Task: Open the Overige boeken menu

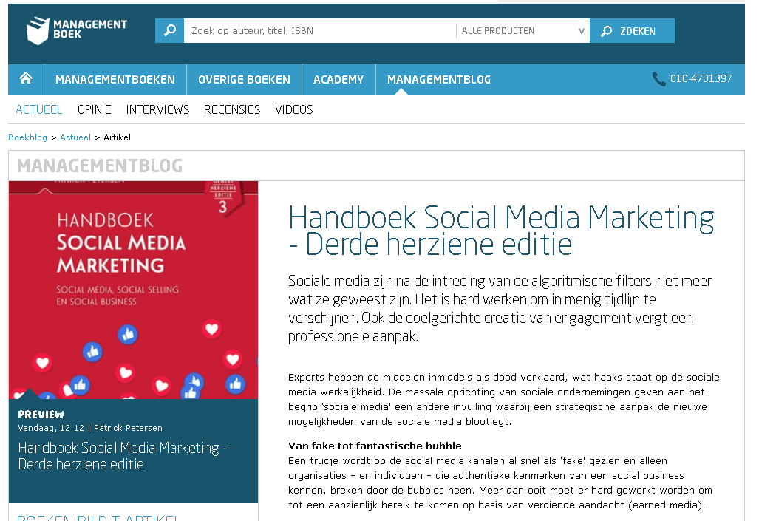Action: 244,79
